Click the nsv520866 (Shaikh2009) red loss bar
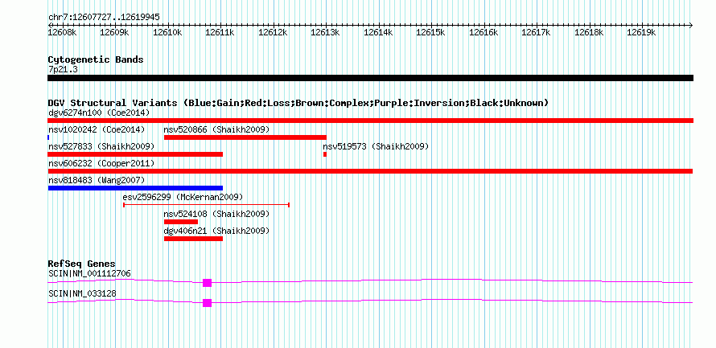Viewport: 716px width, 348px height. click(245, 137)
